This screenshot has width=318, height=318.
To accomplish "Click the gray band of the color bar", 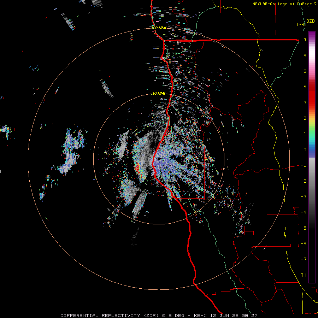I will click(312, 183).
